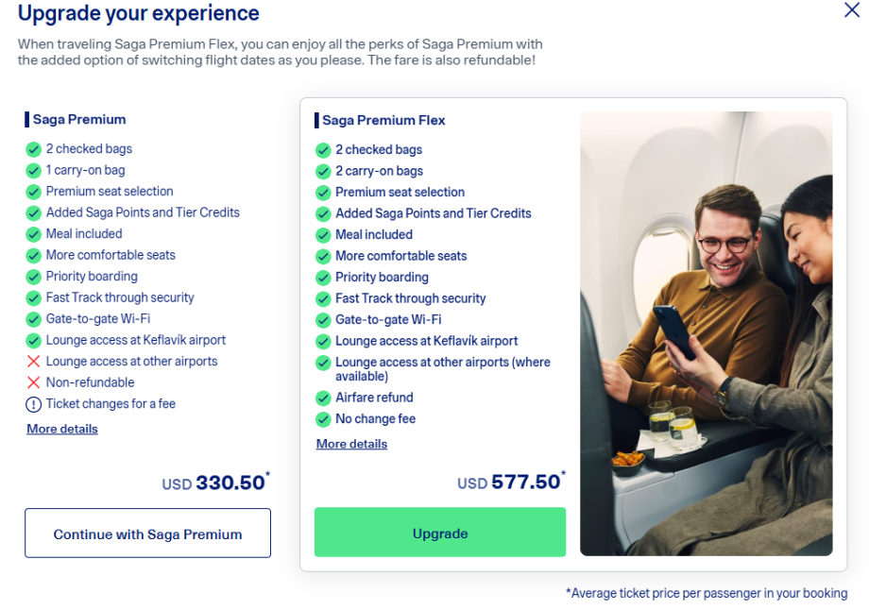Click green check next to No change fee
This screenshot has height=610, width=869.
tap(324, 419)
